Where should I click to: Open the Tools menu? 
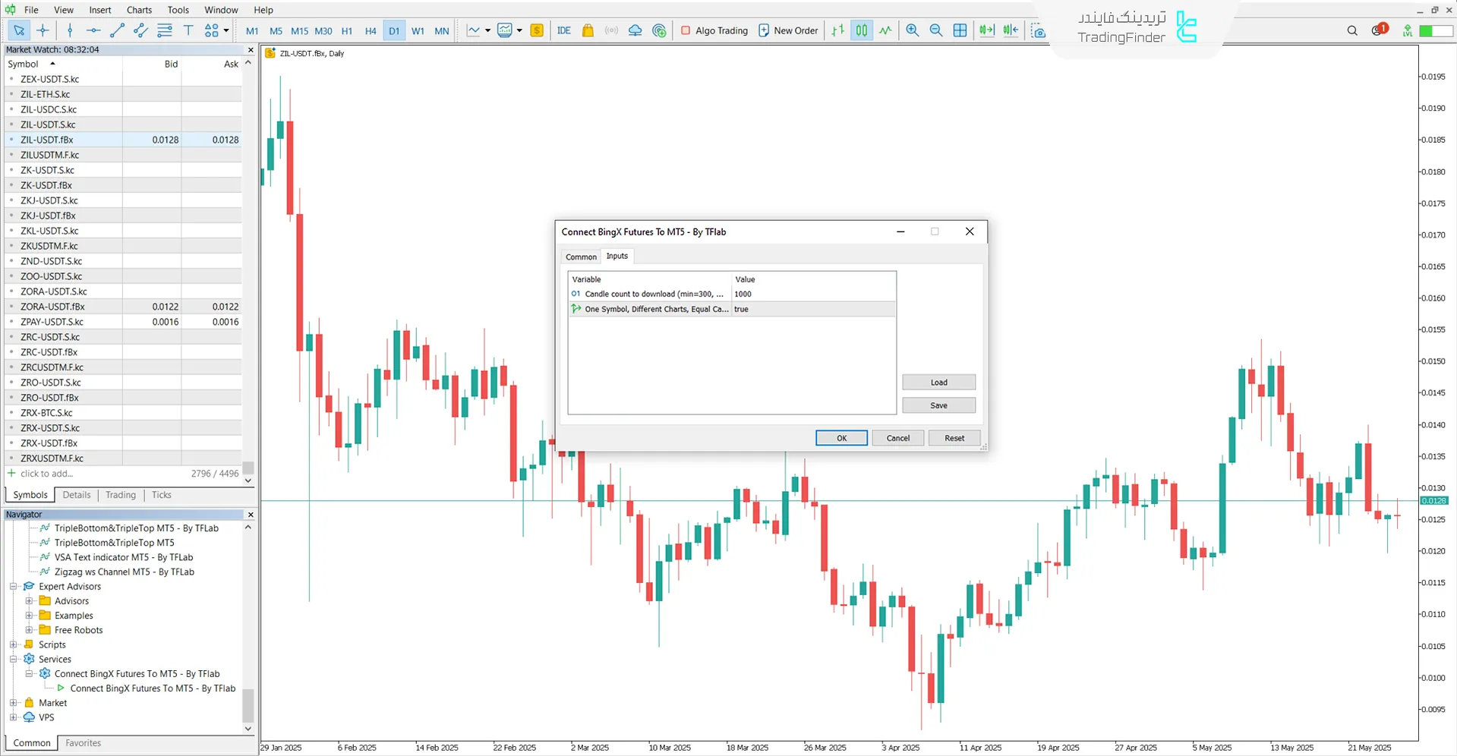[x=178, y=10]
